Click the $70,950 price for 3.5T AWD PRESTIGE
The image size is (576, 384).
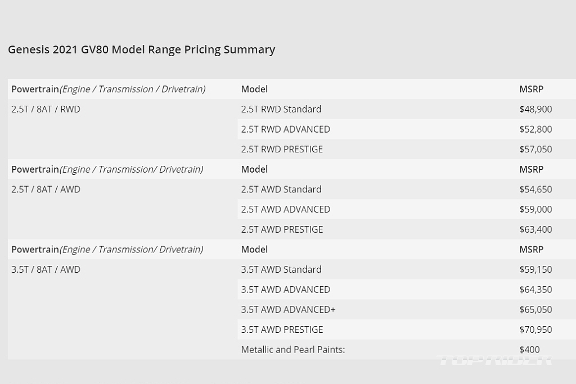[535, 329]
